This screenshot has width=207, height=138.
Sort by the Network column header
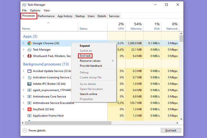pos(170,27)
